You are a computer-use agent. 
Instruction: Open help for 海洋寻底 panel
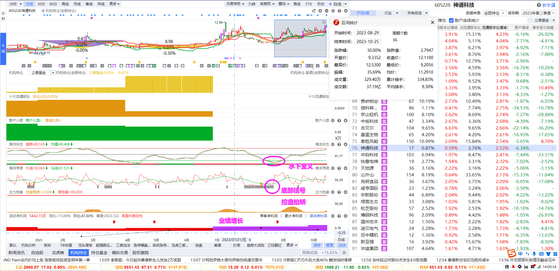pos(339,168)
